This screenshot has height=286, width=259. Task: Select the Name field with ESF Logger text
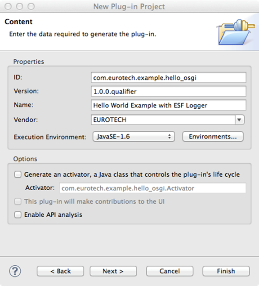tap(169, 105)
